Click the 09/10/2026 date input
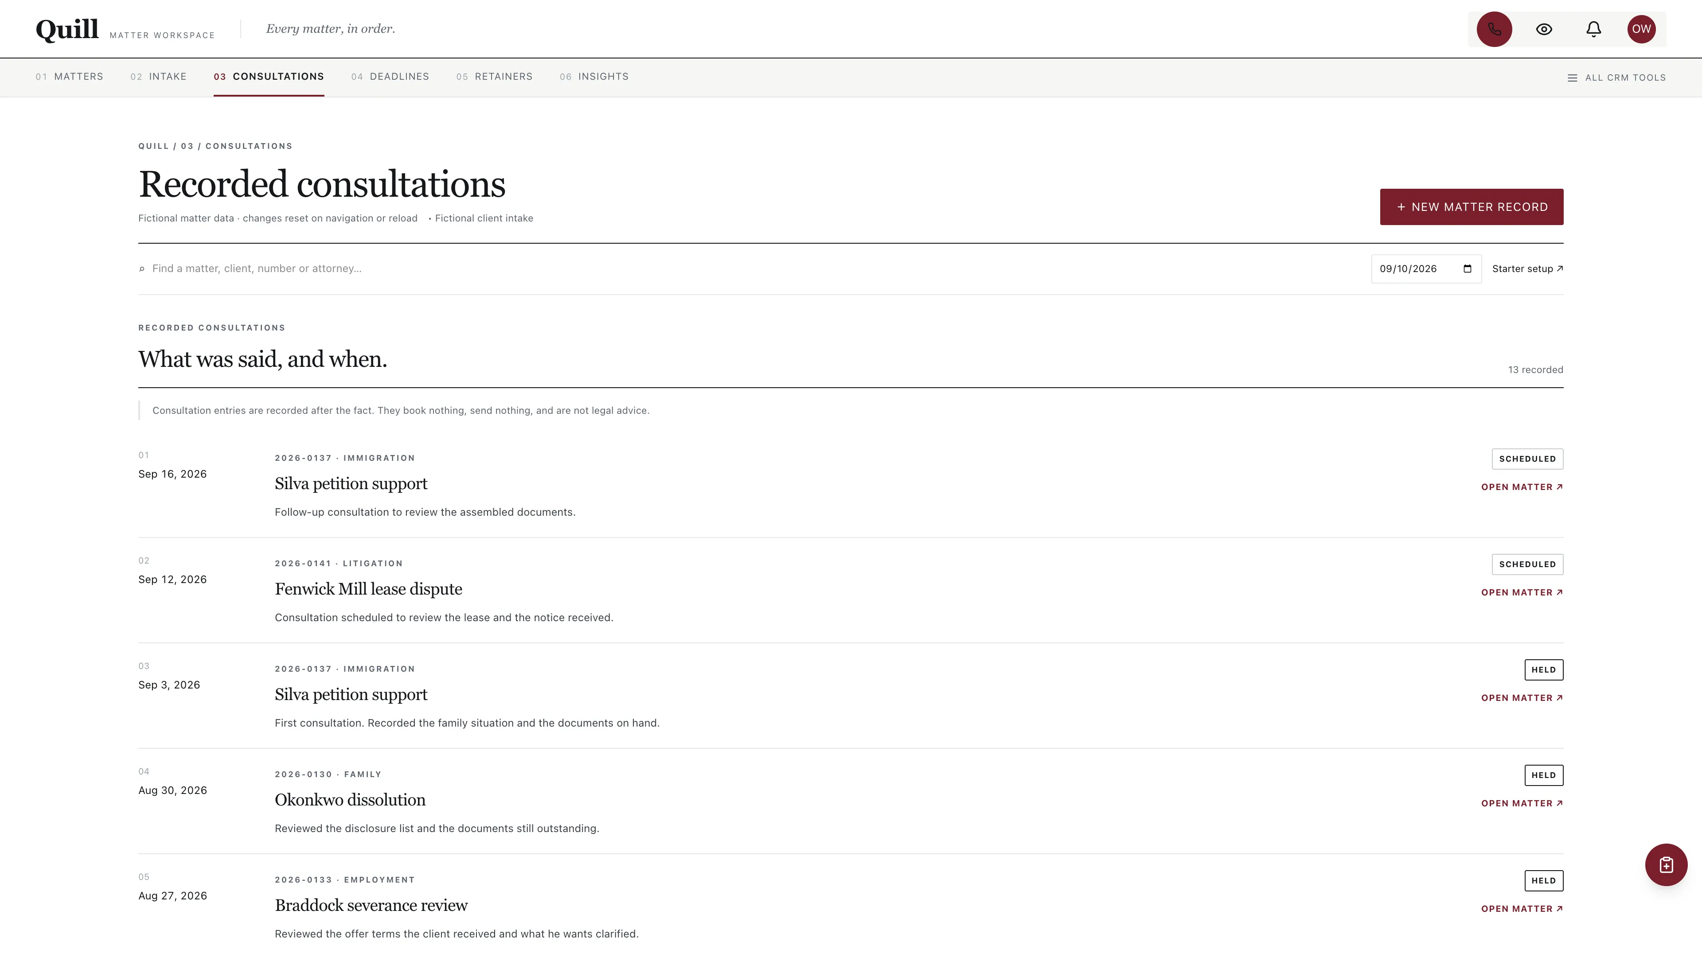 click(x=1426, y=269)
